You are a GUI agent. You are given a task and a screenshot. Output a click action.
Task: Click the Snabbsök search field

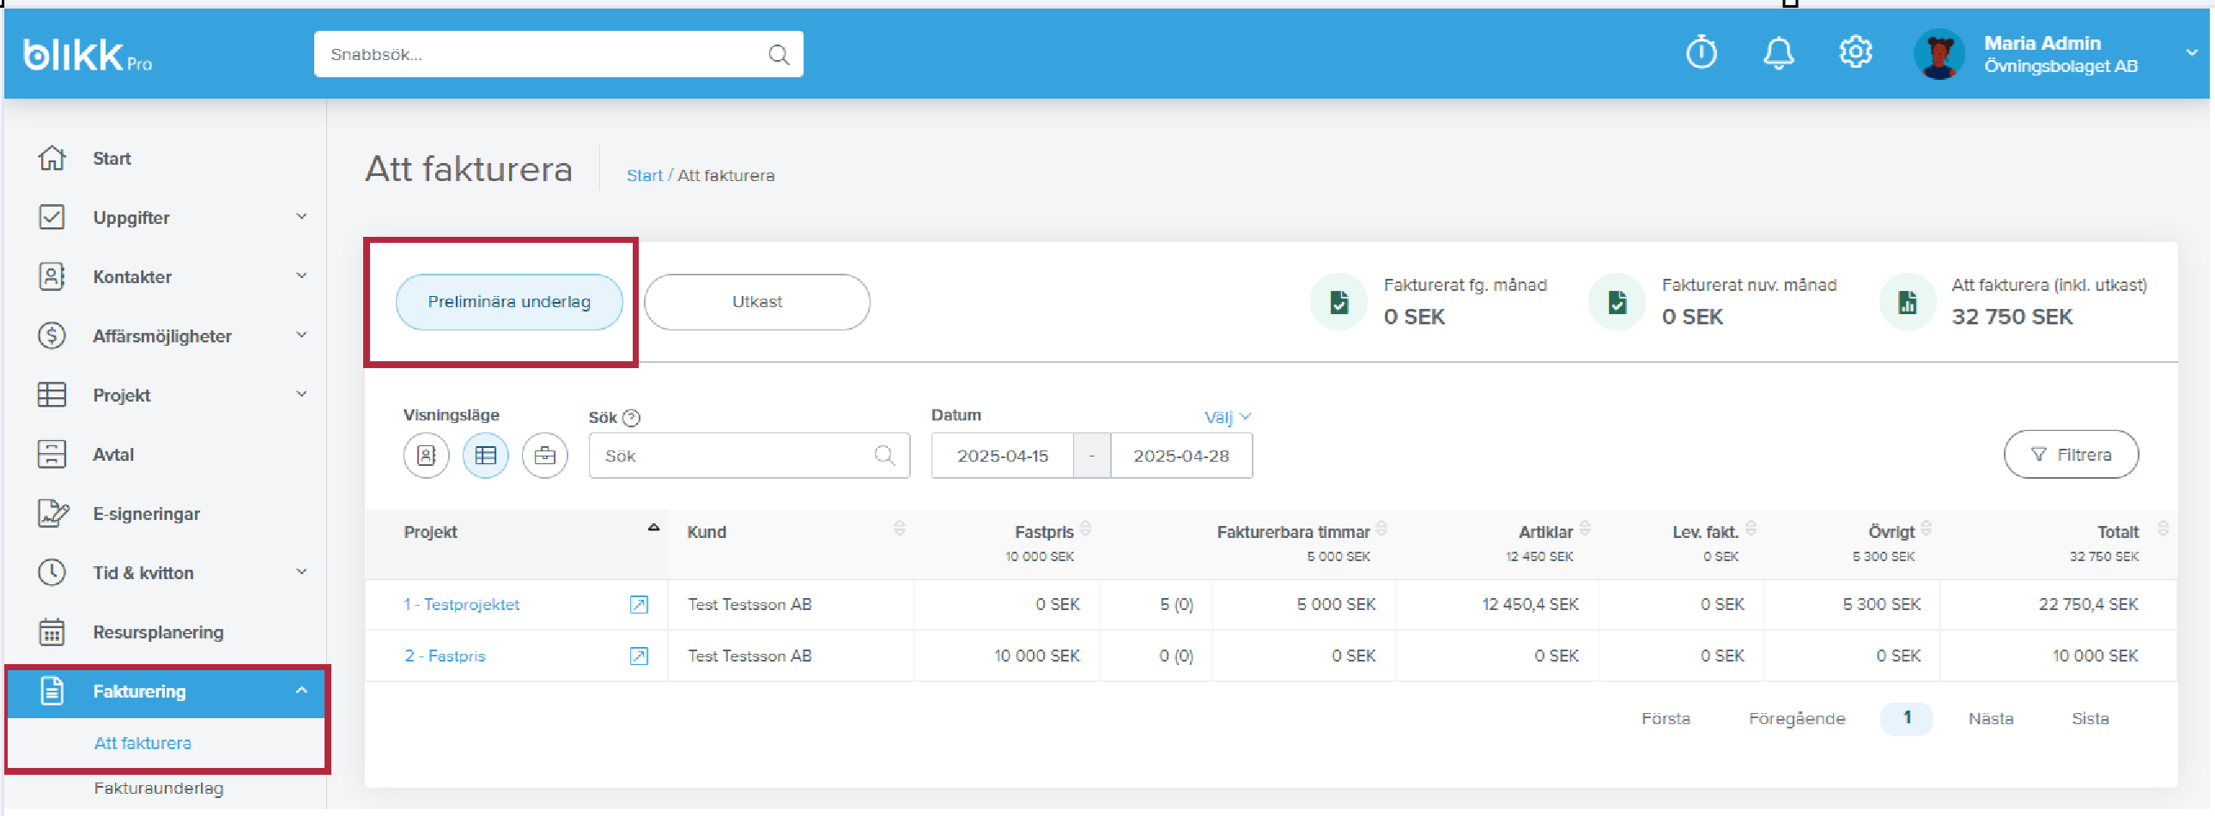(559, 54)
